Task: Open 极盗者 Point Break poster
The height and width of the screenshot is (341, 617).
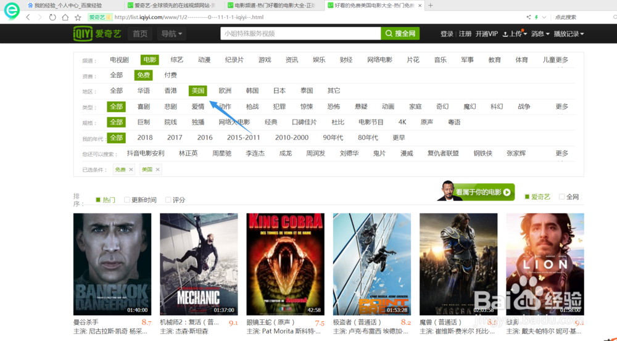Action: (x=372, y=265)
